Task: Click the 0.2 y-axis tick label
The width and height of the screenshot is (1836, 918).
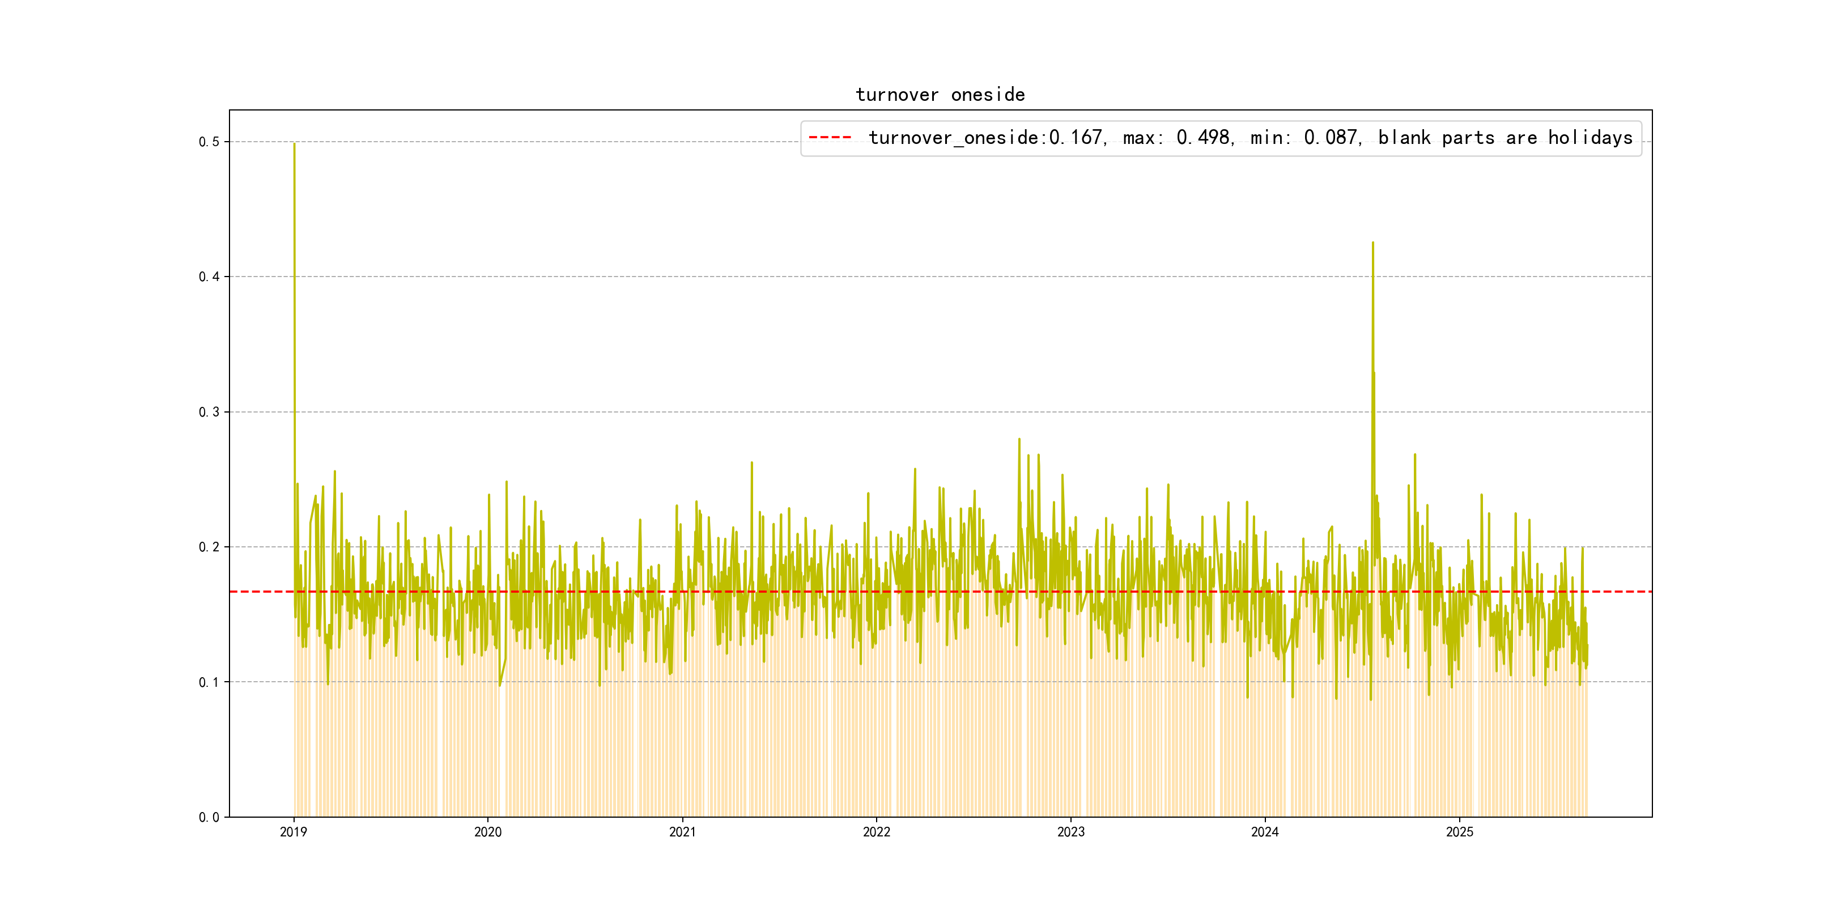Action: coord(209,547)
